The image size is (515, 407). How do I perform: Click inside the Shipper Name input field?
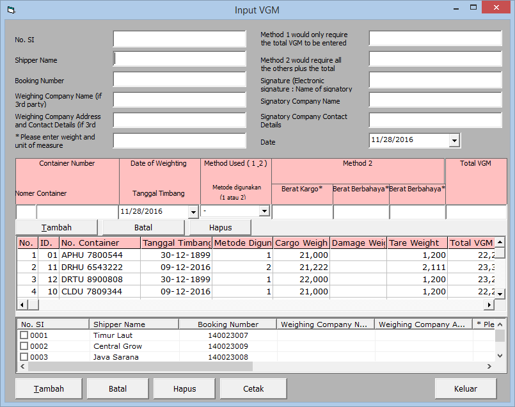tap(179, 60)
